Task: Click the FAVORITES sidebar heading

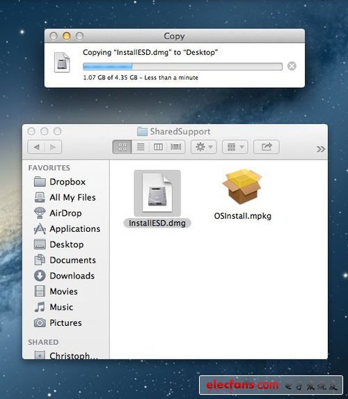Action: tap(49, 168)
